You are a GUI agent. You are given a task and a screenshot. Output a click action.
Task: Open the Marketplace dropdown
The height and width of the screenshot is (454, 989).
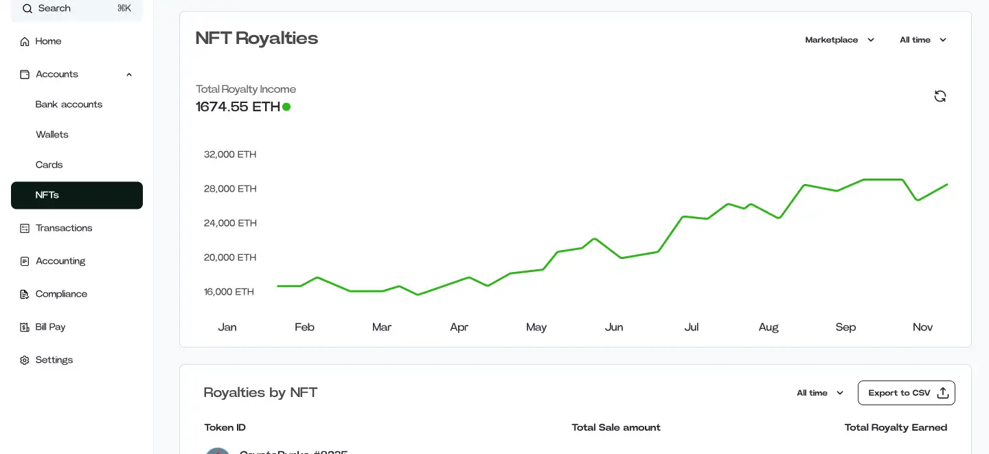click(840, 40)
